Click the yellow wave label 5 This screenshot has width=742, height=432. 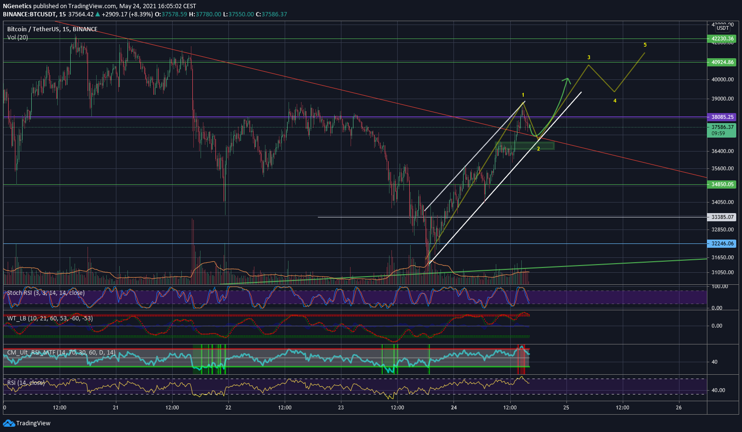[645, 45]
